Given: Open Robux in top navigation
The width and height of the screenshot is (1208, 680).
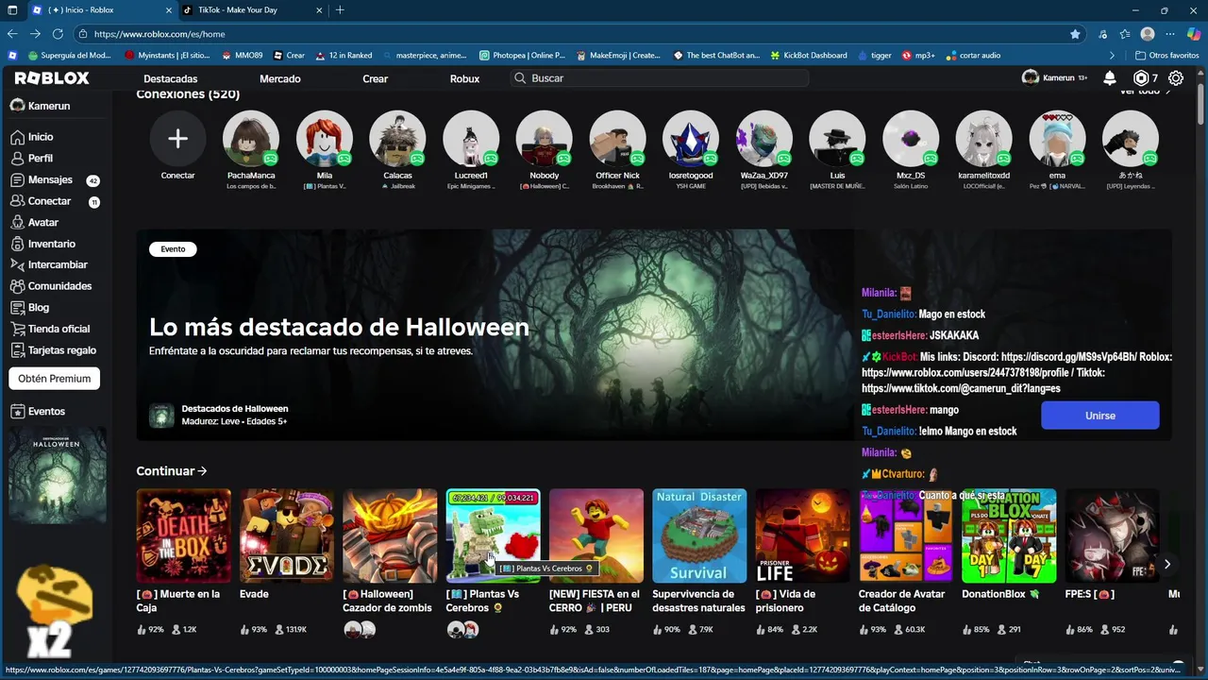Looking at the screenshot, I should [464, 78].
